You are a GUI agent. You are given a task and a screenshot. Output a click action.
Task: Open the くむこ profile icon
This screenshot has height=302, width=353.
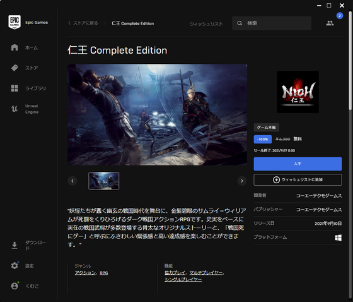point(14,286)
